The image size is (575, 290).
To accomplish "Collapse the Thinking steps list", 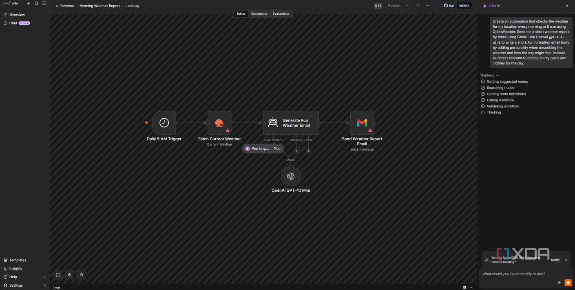I will tap(489, 75).
